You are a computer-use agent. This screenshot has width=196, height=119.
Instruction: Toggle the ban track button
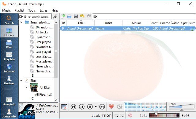119,107
